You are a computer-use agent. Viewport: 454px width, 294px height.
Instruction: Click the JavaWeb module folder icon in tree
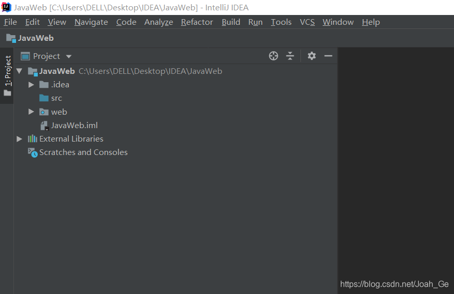click(x=33, y=71)
